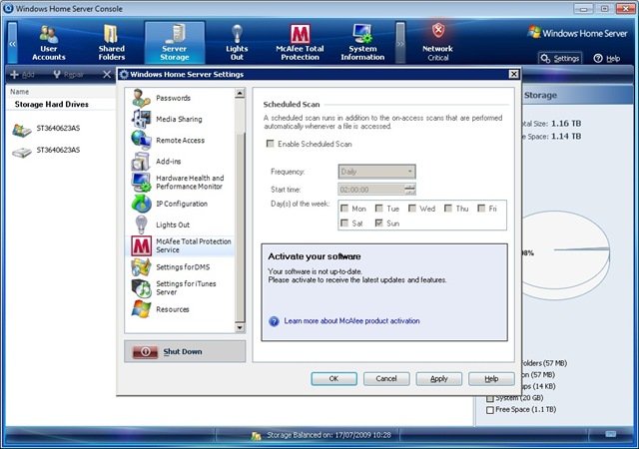Image resolution: width=639 pixels, height=449 pixels.
Task: Click Free Space legend swatch
Action: 490,410
